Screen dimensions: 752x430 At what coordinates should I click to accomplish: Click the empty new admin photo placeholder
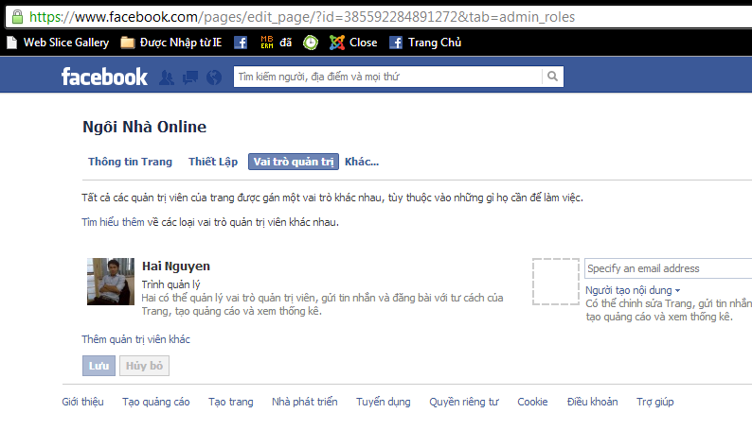tap(556, 282)
